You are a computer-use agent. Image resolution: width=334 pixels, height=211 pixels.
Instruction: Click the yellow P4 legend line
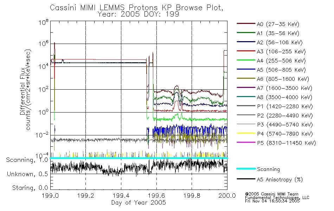[x=246, y=133]
